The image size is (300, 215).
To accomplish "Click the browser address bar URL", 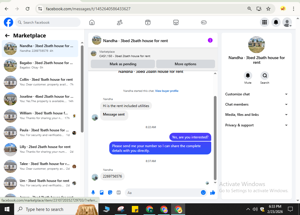I will pyautogui.click(x=88, y=9).
